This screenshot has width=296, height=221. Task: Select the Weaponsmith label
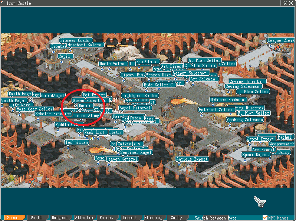coord(282,144)
